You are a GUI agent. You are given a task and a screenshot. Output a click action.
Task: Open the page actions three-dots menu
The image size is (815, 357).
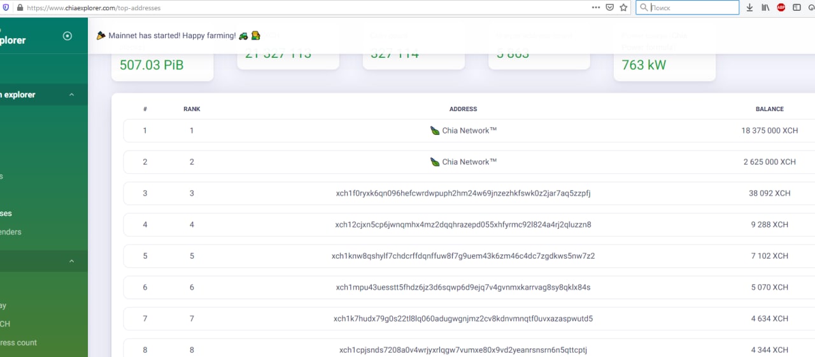(595, 8)
